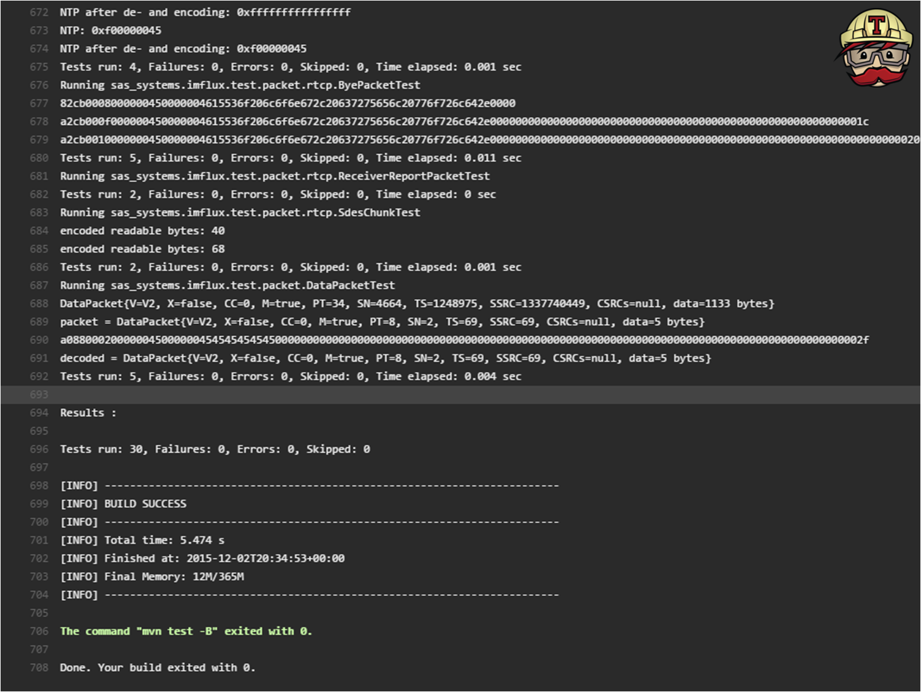Click the 'Running ...DataPacketTest' line
The height and width of the screenshot is (692, 921).
pyautogui.click(x=227, y=286)
